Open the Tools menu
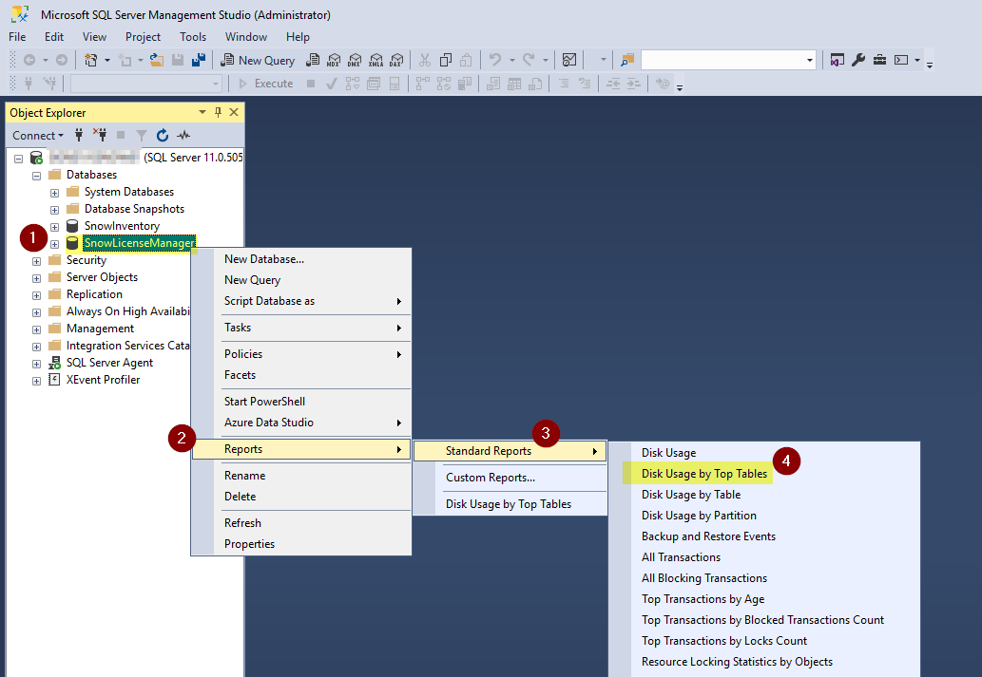The height and width of the screenshot is (677, 982). pos(193,37)
